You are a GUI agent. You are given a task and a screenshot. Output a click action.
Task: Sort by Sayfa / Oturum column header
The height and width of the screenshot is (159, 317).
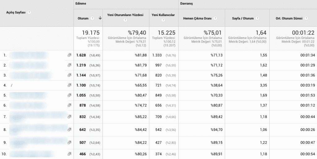[243, 19]
